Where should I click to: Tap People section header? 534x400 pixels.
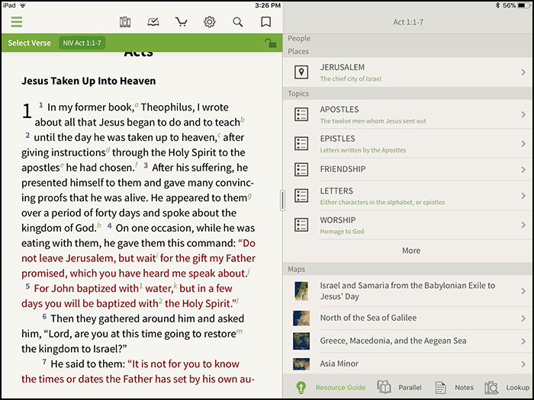299,38
